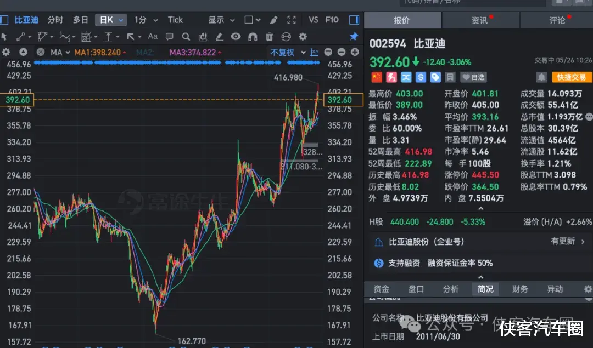Image resolution: width=593 pixels, height=348 pixels.
Task: Open the MA indicator dropdown
Action: [60, 52]
